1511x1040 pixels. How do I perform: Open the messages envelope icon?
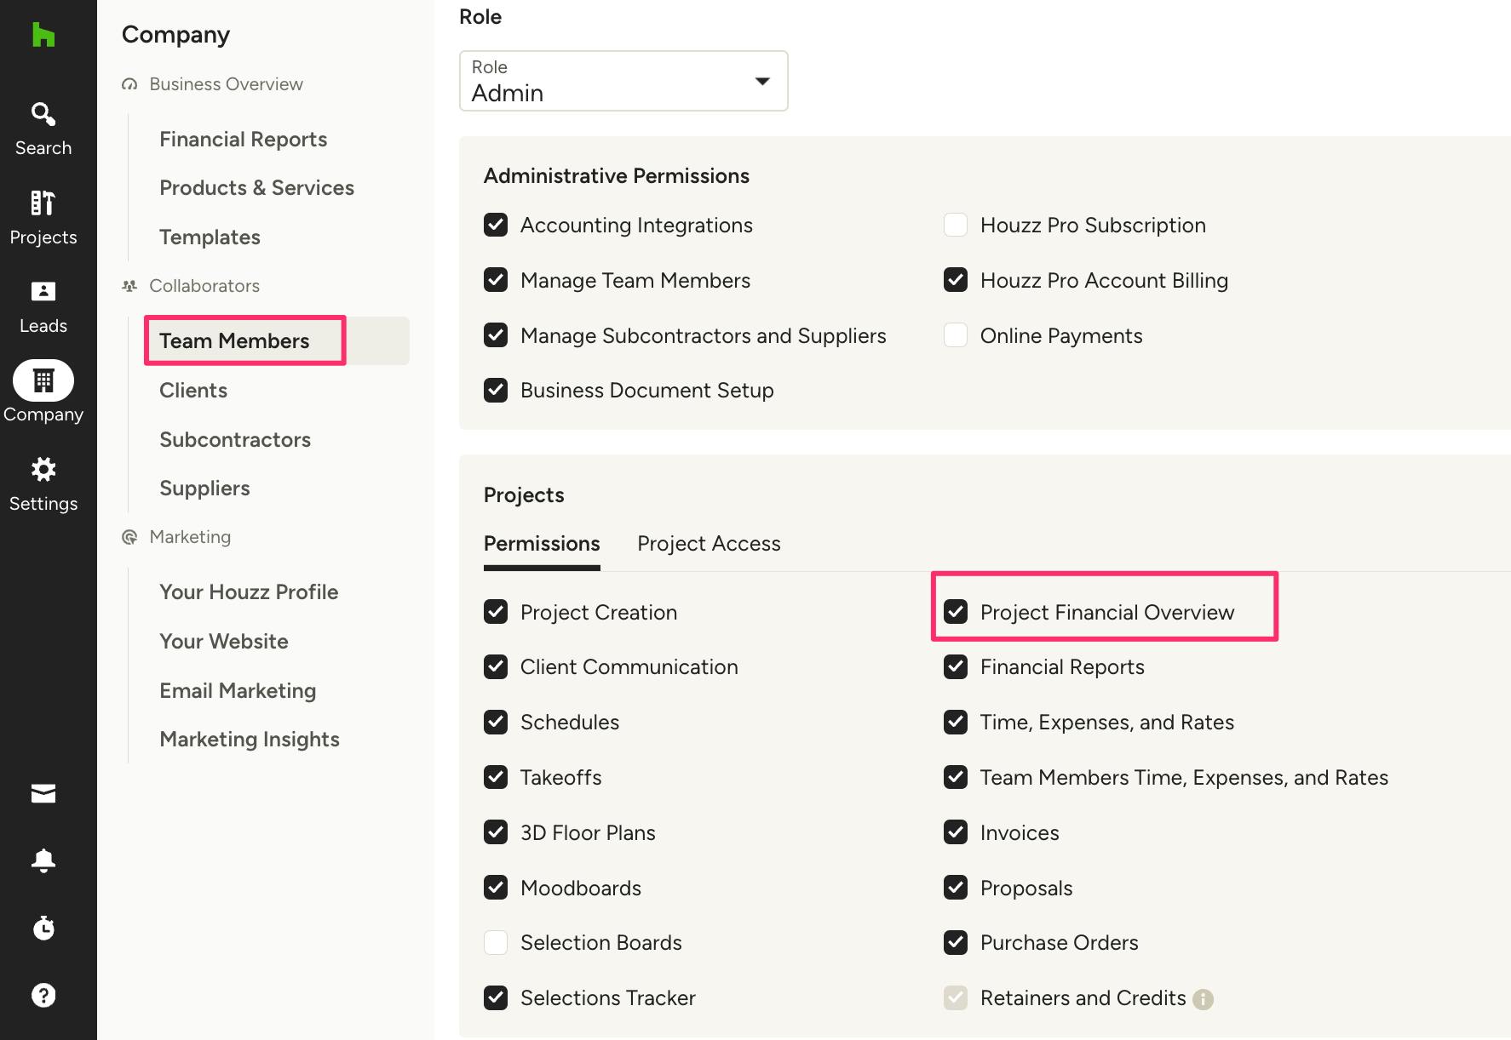[43, 793]
